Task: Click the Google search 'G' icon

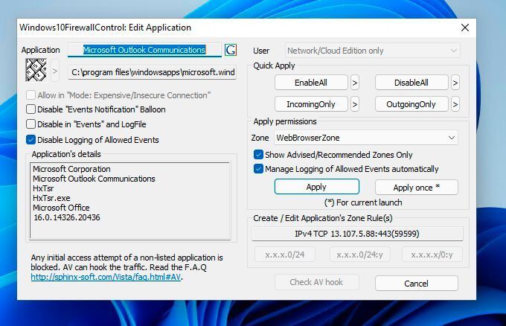Action: coord(231,50)
